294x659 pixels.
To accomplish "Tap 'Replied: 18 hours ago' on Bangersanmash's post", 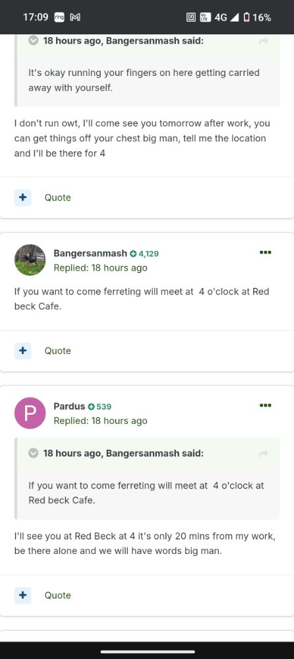I will pyautogui.click(x=101, y=268).
